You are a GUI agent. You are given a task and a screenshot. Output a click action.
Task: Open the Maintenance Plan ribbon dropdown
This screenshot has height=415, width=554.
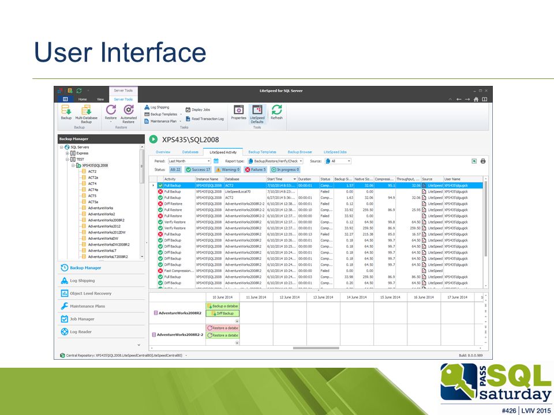tap(180, 122)
